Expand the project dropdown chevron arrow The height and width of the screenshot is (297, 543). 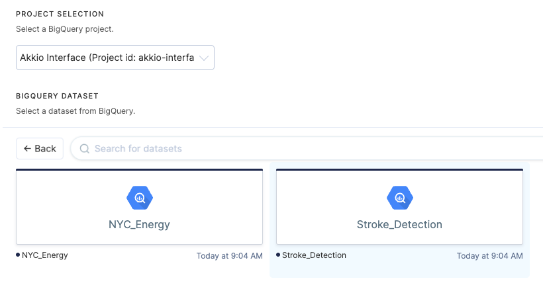click(x=204, y=58)
